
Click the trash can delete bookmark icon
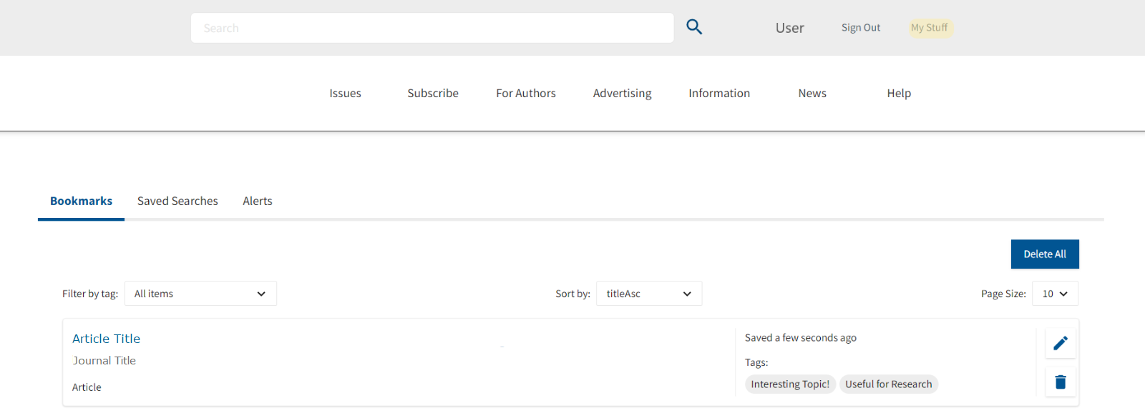click(1061, 382)
